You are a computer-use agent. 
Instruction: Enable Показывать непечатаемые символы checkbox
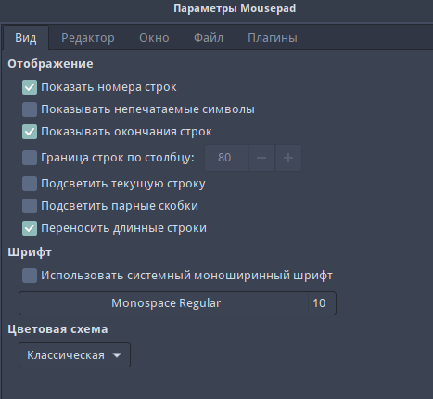pos(30,109)
